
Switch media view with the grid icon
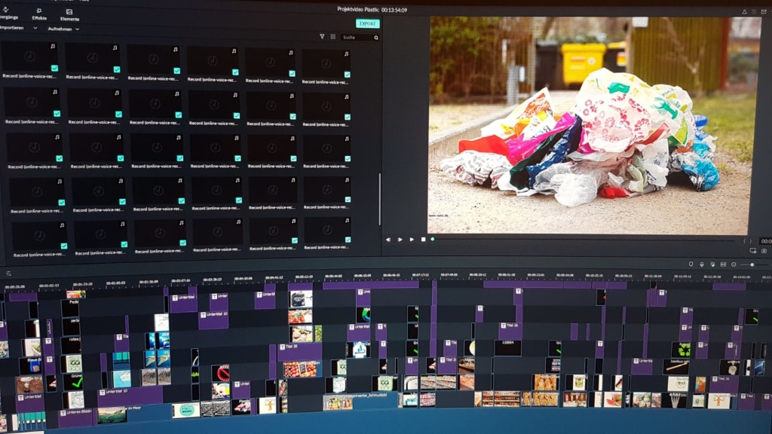point(333,37)
